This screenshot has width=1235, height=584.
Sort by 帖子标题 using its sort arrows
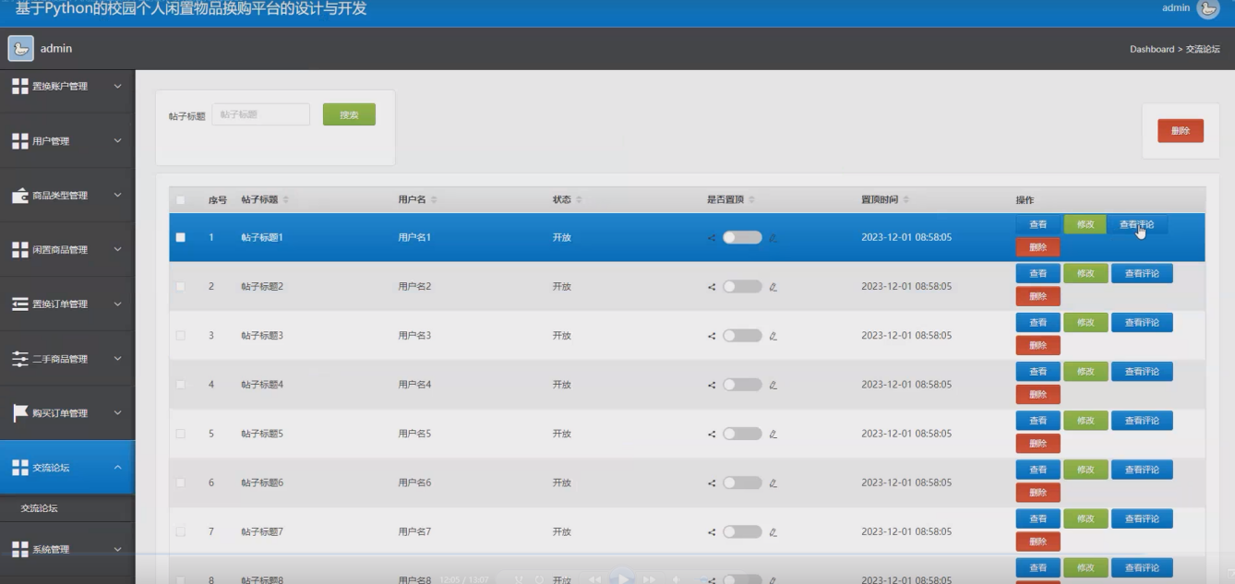[x=286, y=199]
